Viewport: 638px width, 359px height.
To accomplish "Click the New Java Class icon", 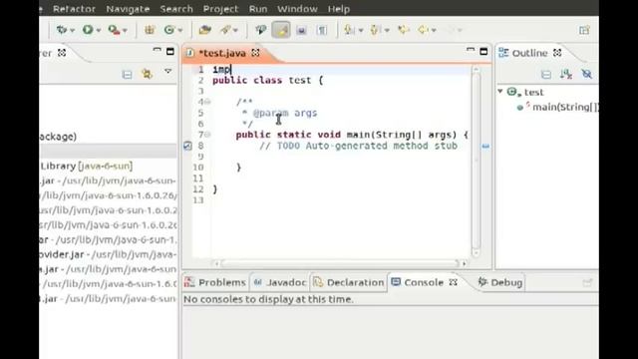I will [x=168, y=30].
